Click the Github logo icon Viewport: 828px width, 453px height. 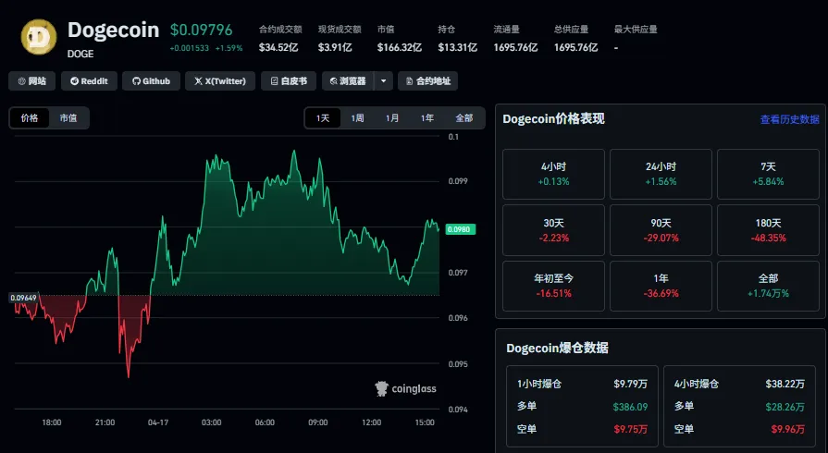tap(136, 81)
